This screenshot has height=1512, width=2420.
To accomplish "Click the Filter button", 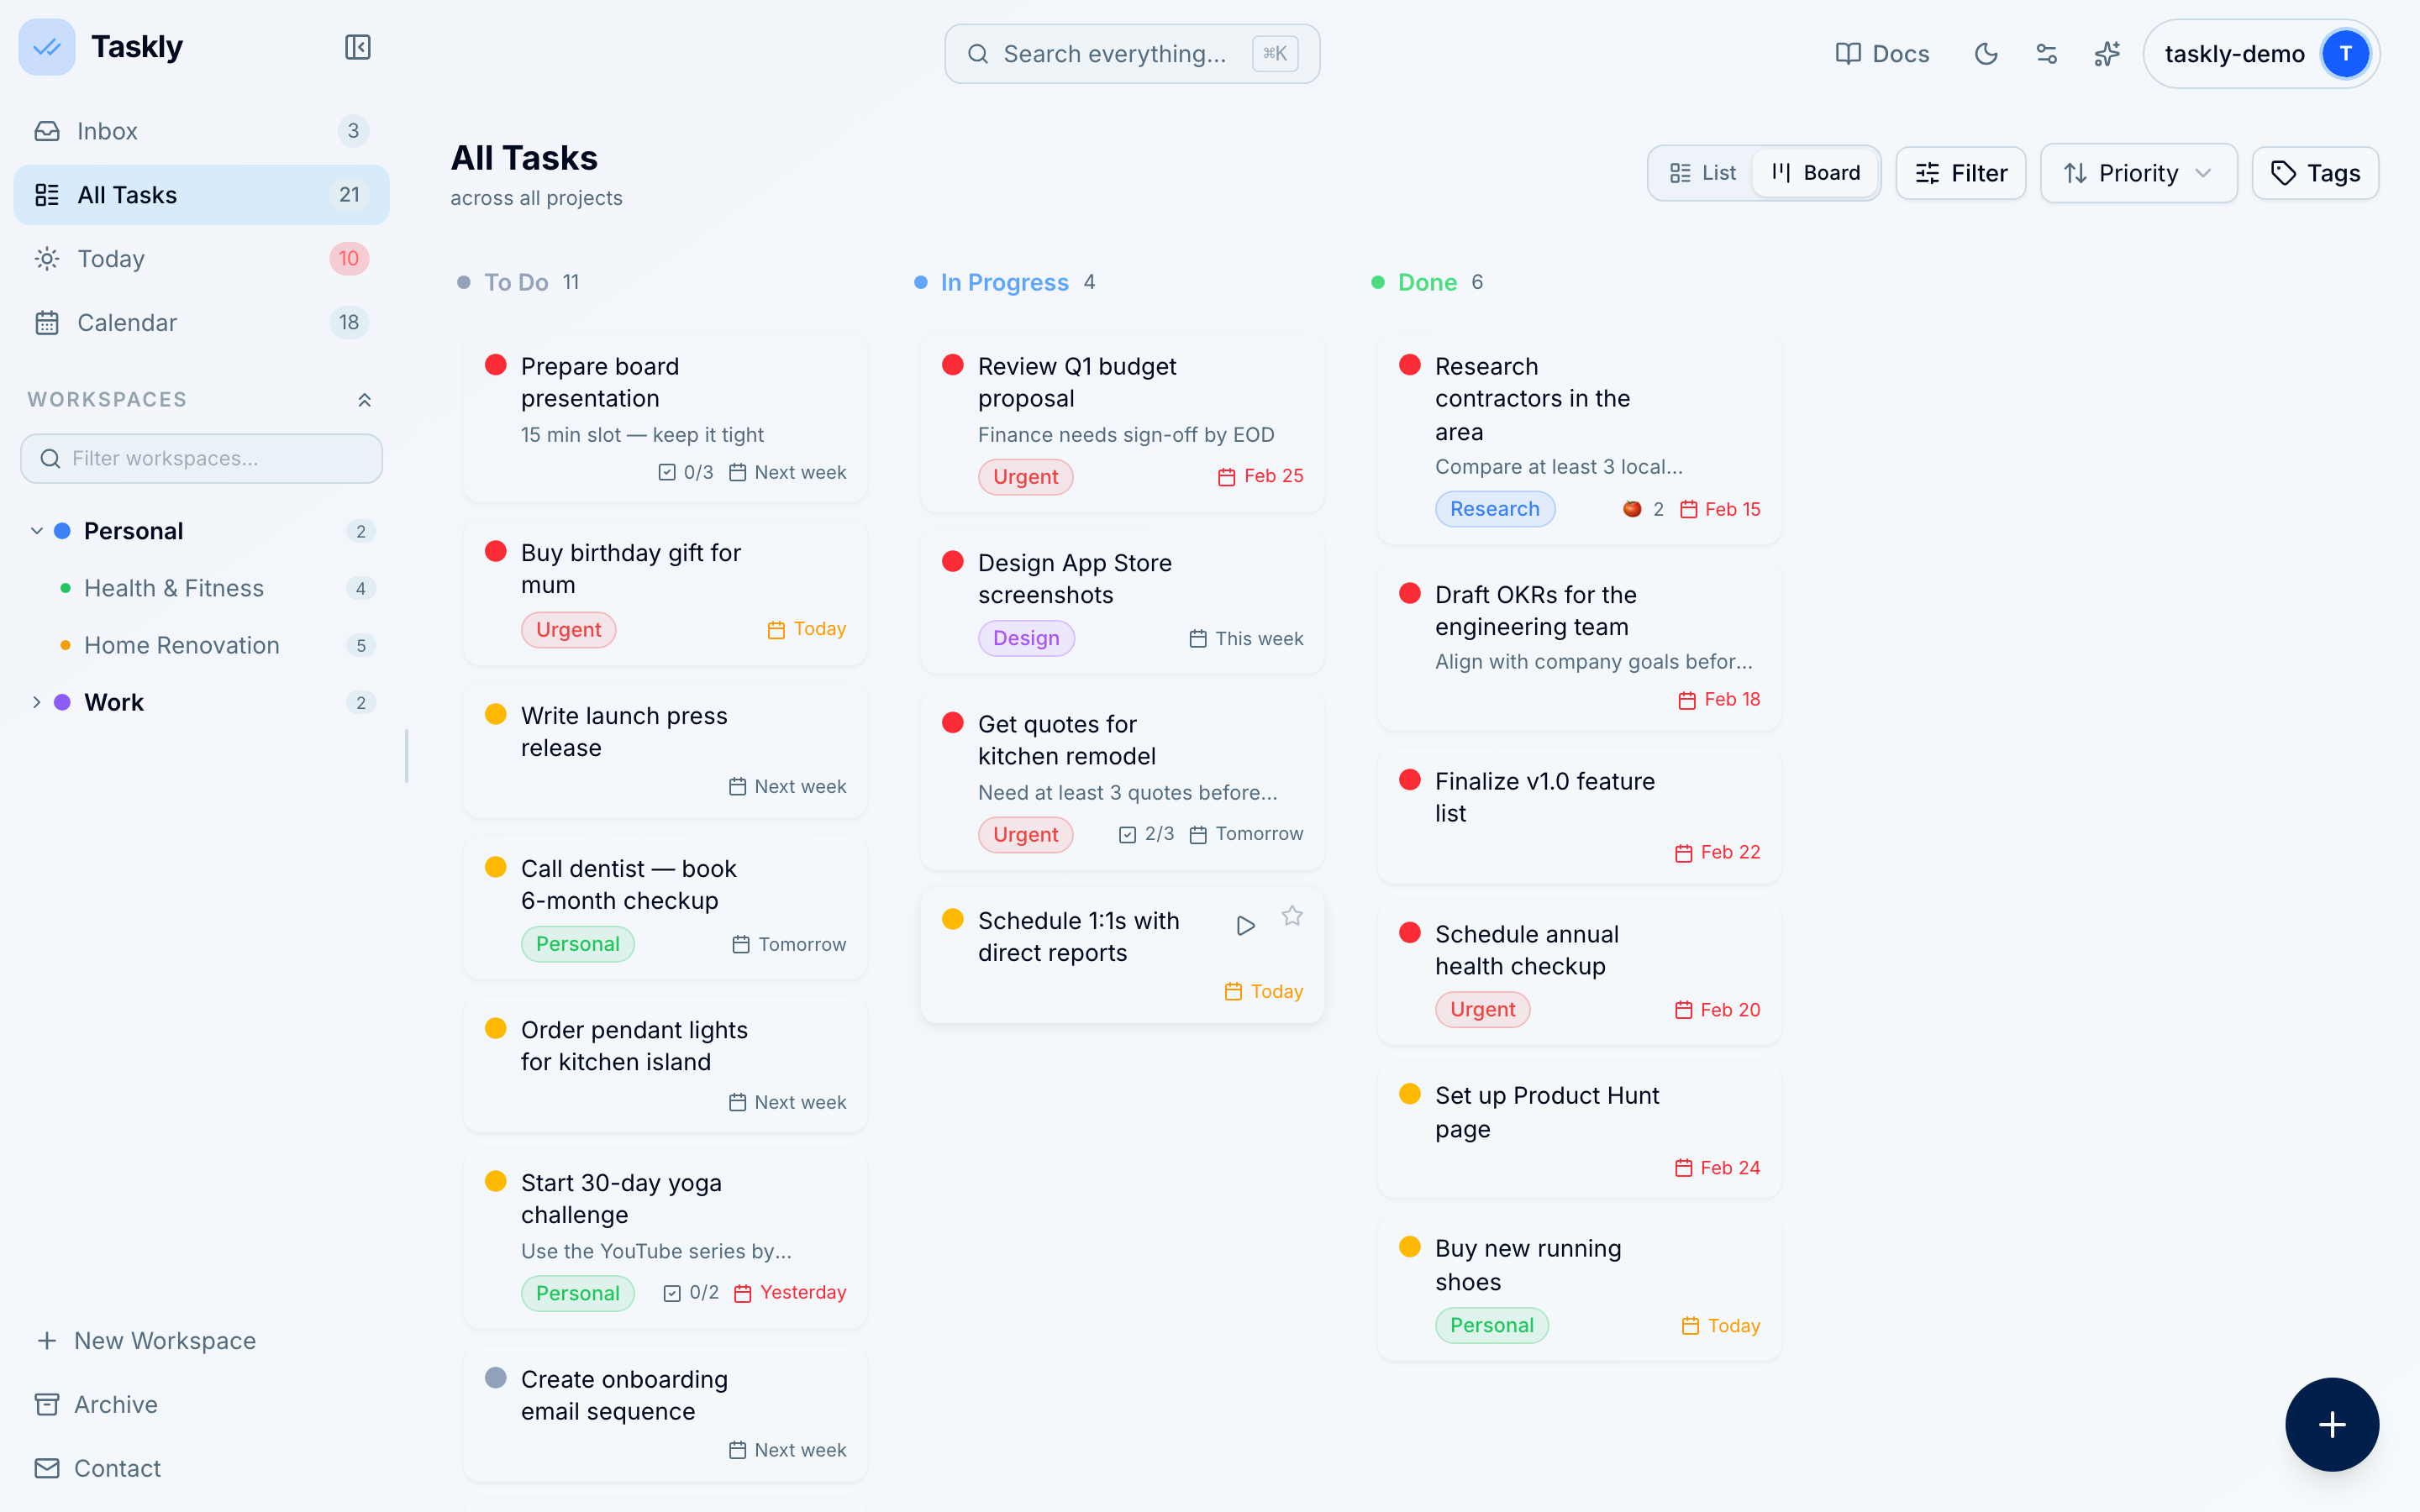I will (x=1960, y=173).
